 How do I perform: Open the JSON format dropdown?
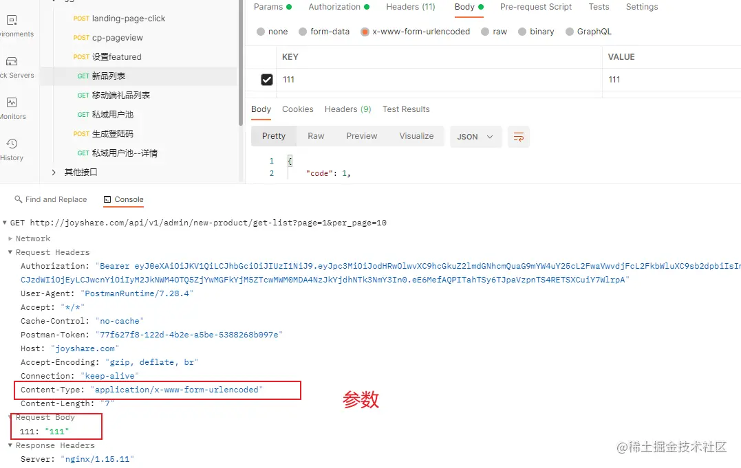point(475,137)
